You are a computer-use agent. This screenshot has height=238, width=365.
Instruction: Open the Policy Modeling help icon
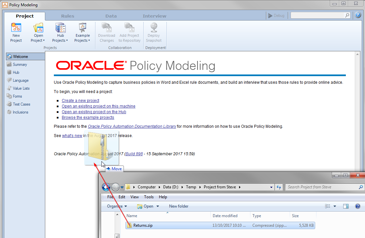pyautogui.click(x=358, y=15)
